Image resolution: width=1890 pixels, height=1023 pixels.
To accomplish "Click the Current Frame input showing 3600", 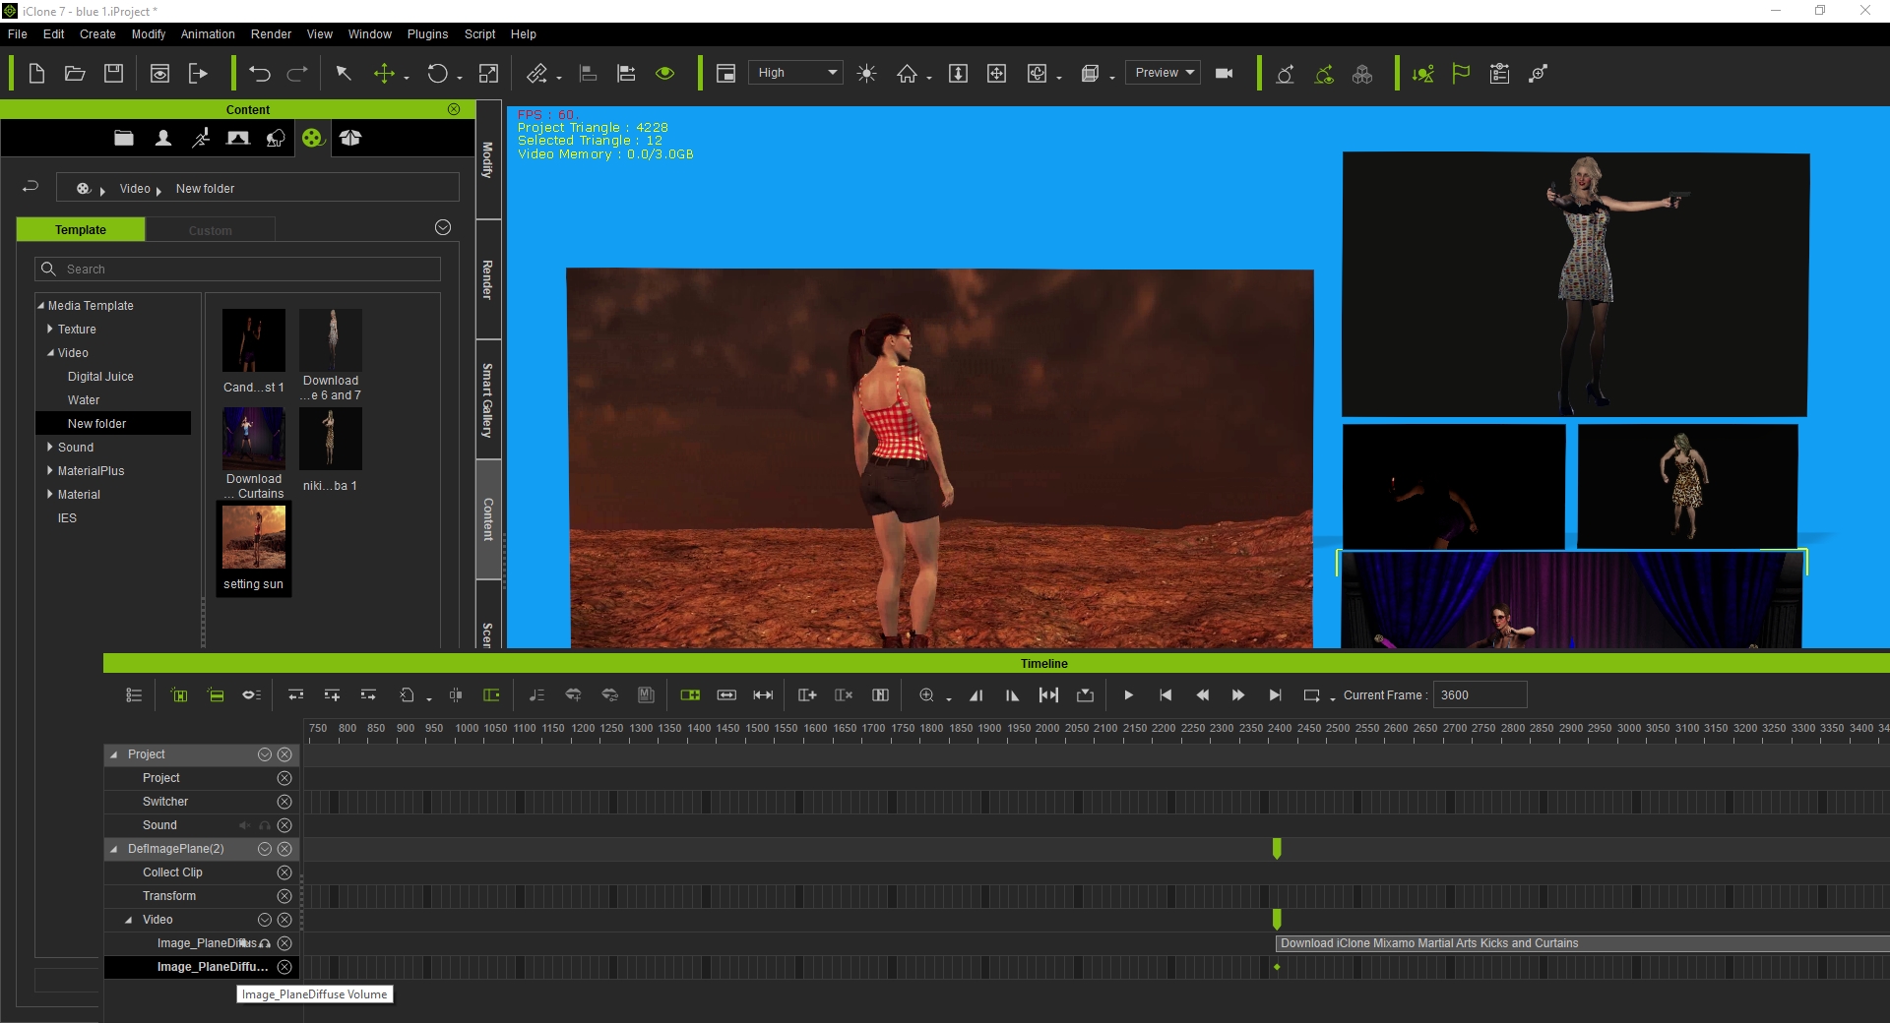I will (x=1480, y=694).
